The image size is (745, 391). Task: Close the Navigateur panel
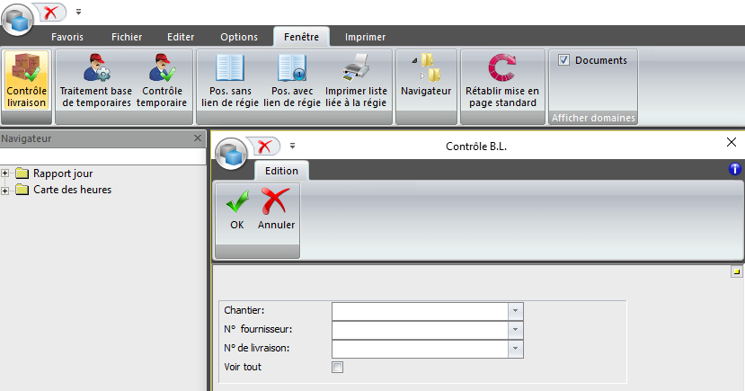198,138
